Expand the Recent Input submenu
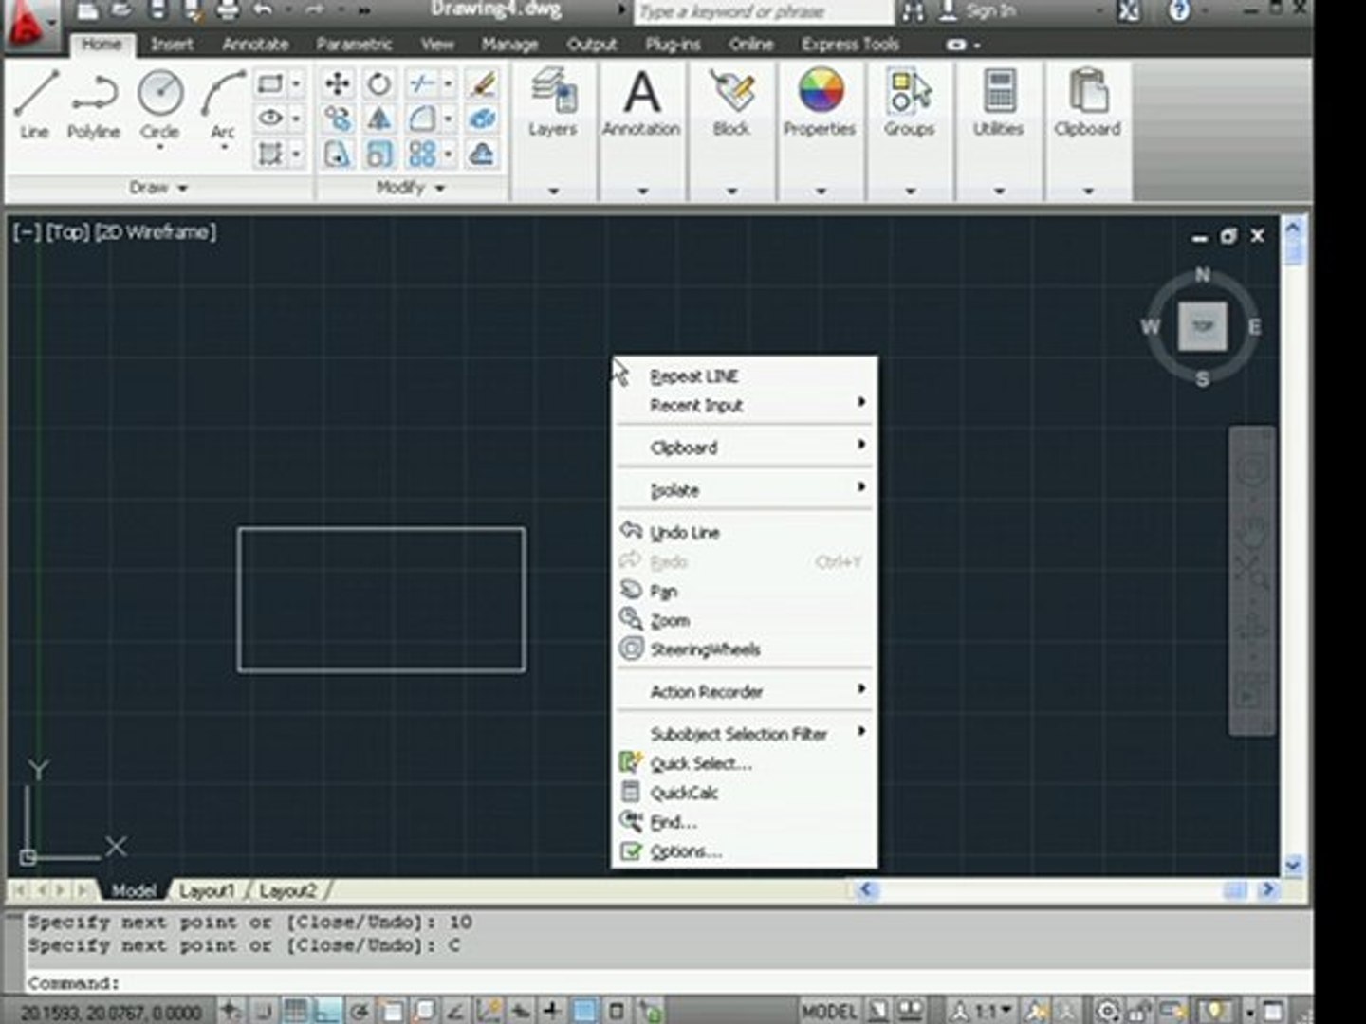This screenshot has width=1366, height=1024. pos(745,405)
